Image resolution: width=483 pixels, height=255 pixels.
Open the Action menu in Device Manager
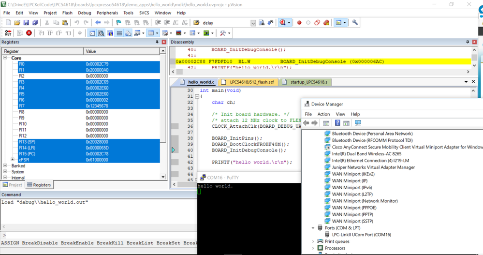coord(323,114)
